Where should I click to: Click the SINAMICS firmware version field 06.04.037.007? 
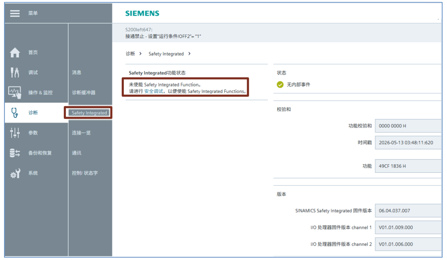408,211
